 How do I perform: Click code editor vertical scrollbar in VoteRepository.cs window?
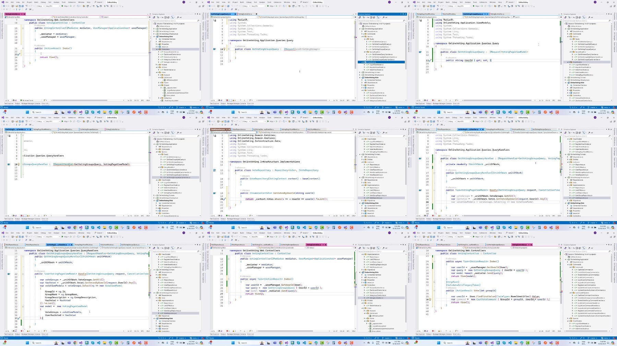pyautogui.click(x=355, y=154)
